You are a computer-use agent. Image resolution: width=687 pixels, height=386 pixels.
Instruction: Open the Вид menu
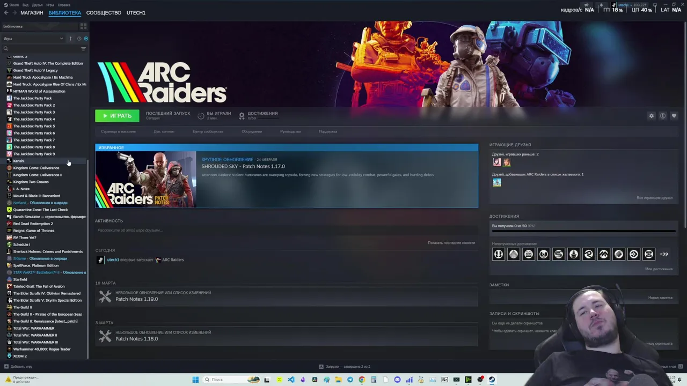25,5
